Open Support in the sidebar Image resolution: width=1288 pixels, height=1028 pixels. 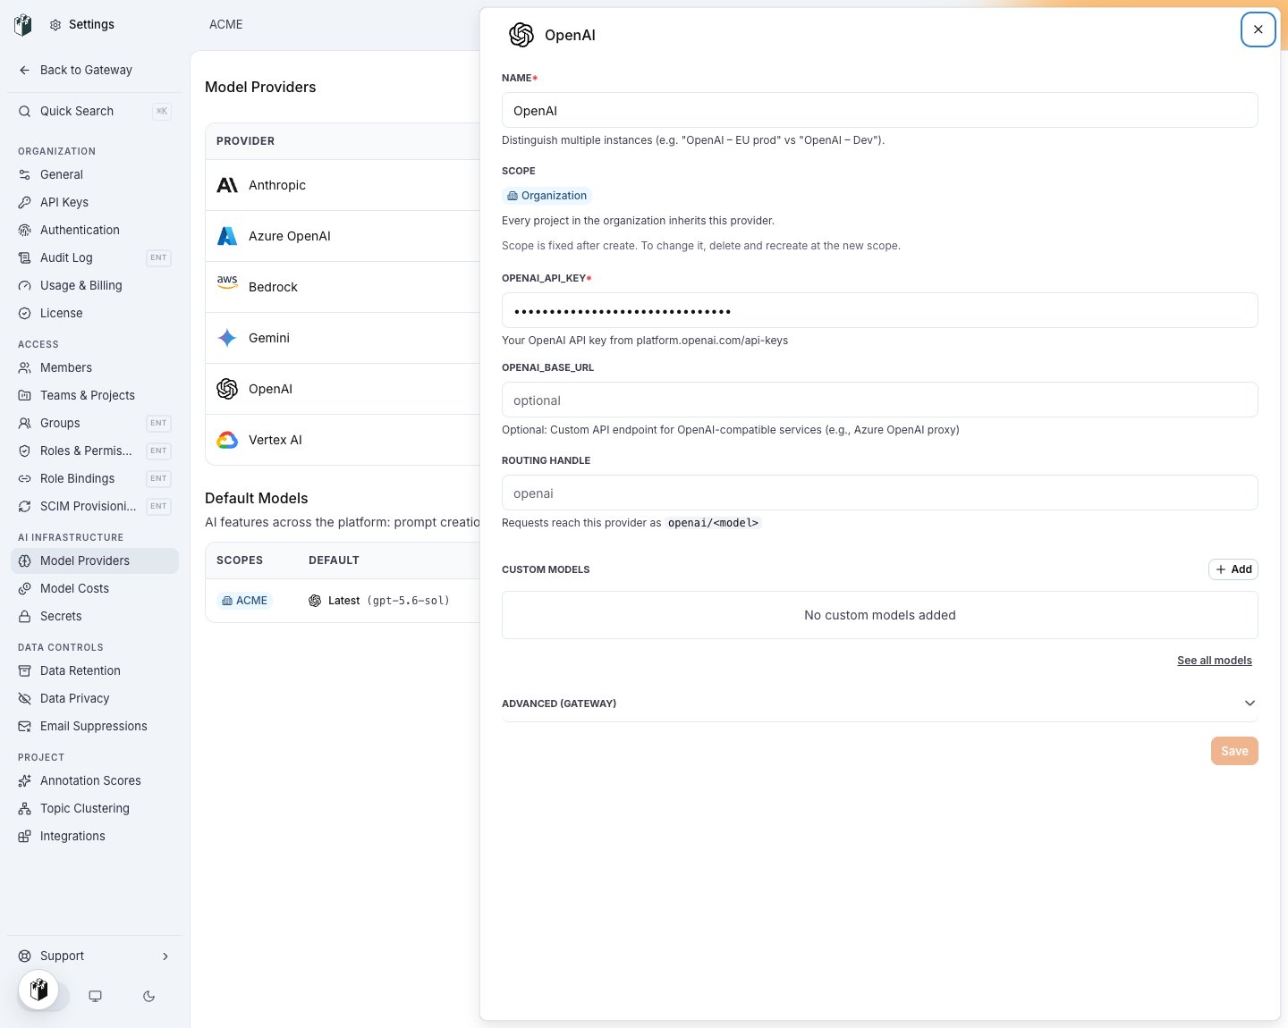(95, 956)
